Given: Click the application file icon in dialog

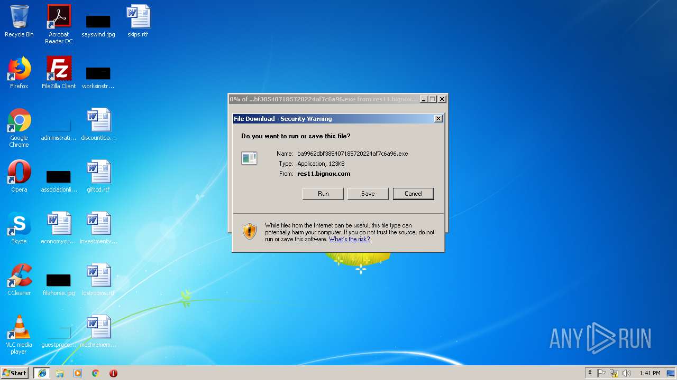Looking at the screenshot, I should pos(249,158).
